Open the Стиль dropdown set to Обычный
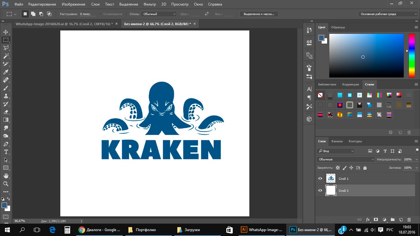420x236 pixels. pos(159,14)
